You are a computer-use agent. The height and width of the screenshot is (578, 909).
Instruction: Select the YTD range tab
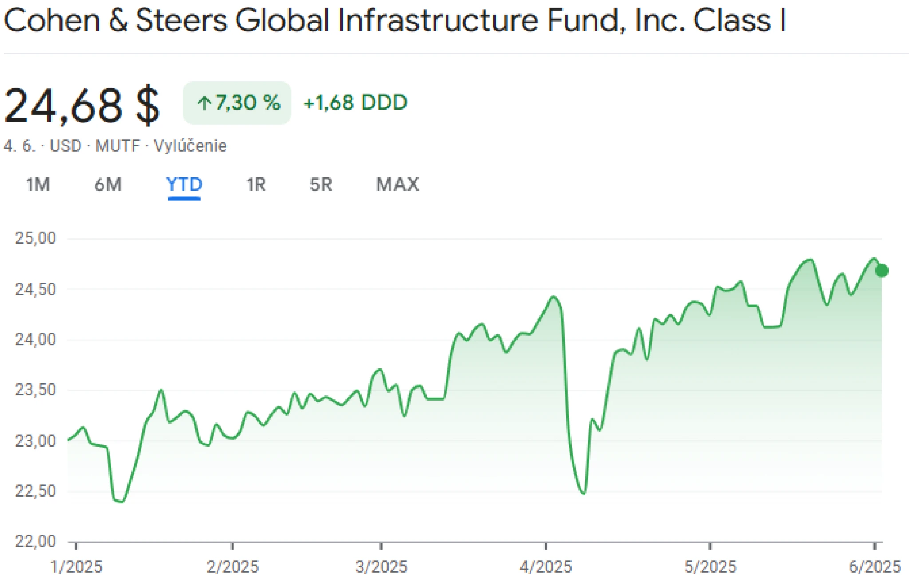(184, 184)
